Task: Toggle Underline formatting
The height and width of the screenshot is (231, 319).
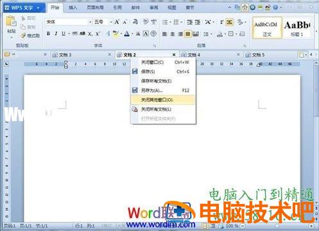Action: [x=64, y=33]
